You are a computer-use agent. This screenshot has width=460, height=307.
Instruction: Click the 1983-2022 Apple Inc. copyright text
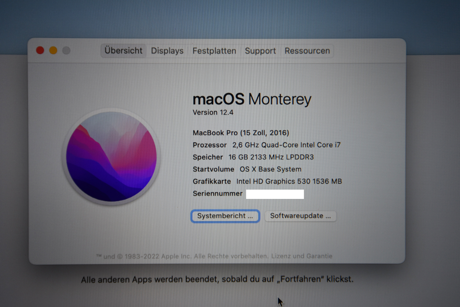[x=158, y=256]
